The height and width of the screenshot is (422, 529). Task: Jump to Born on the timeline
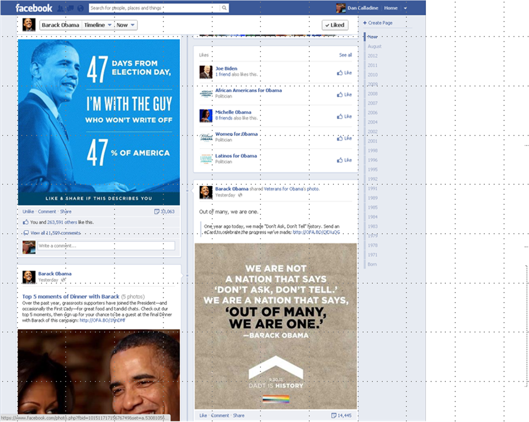point(372,264)
